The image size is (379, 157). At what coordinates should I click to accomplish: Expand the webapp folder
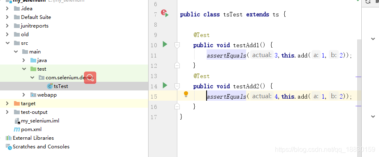[24, 95]
